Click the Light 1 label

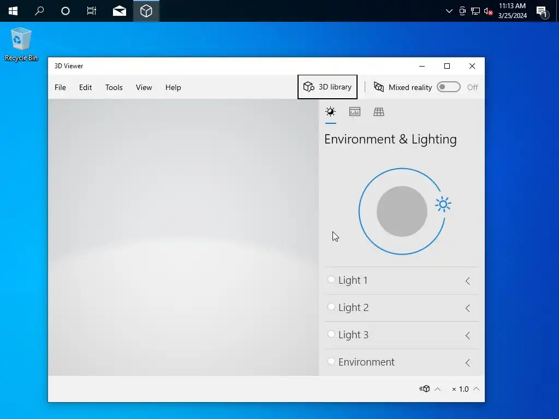(353, 280)
